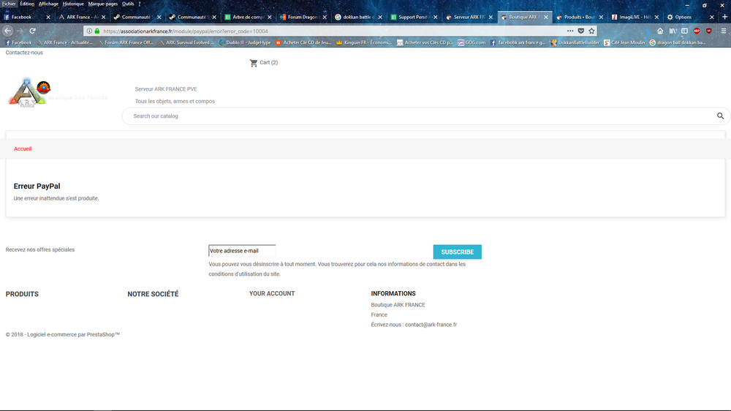Open the question mark help menu
Image resolution: width=731 pixels, height=411 pixels.
140,4
